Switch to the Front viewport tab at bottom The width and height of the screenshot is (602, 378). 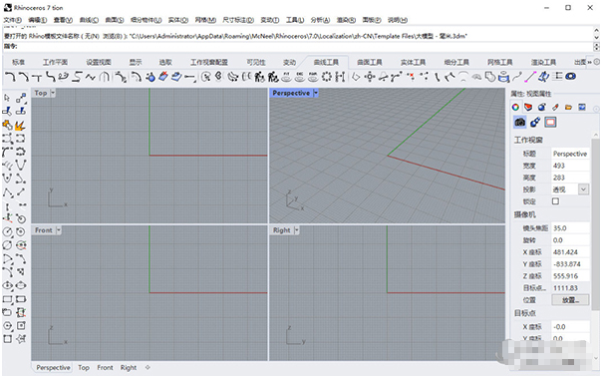tap(105, 368)
